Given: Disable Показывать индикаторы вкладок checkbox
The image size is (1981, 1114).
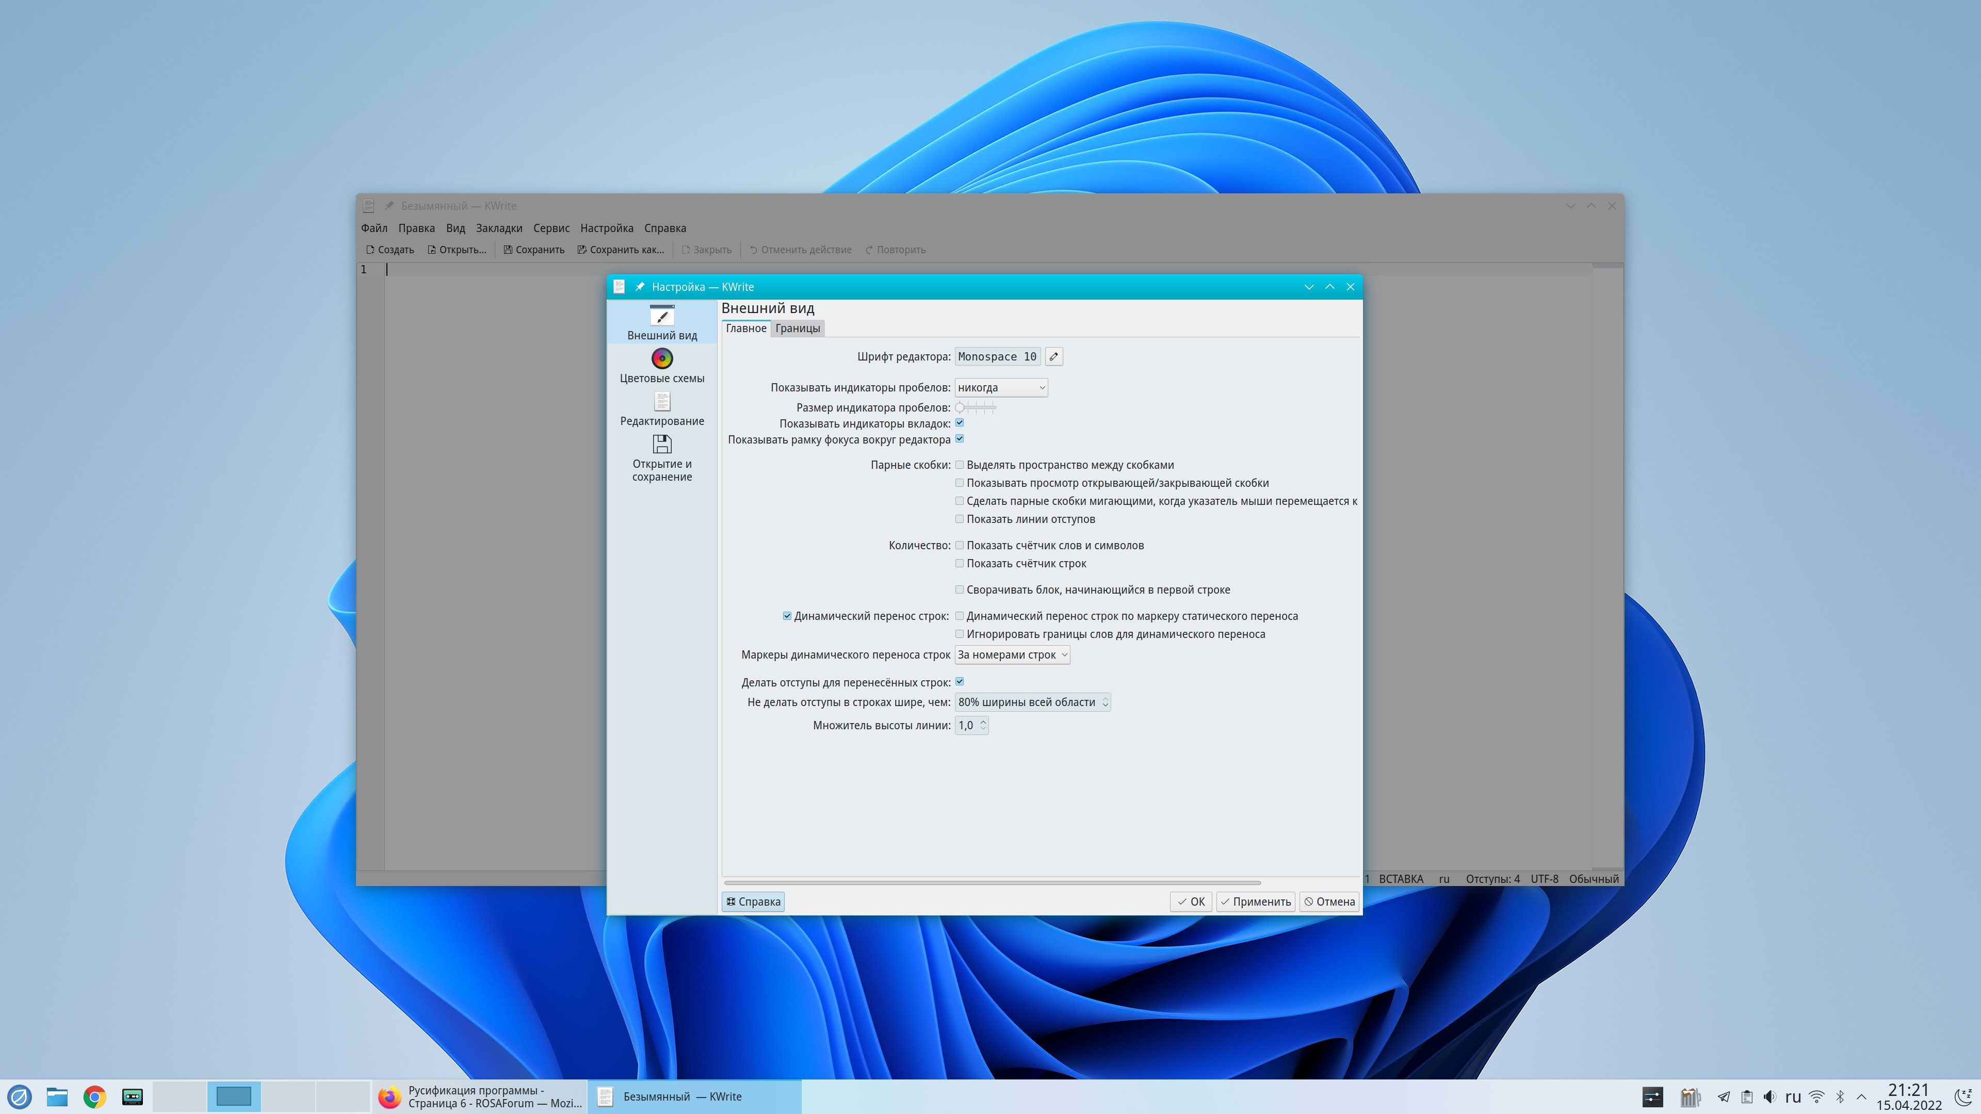Looking at the screenshot, I should pos(959,423).
